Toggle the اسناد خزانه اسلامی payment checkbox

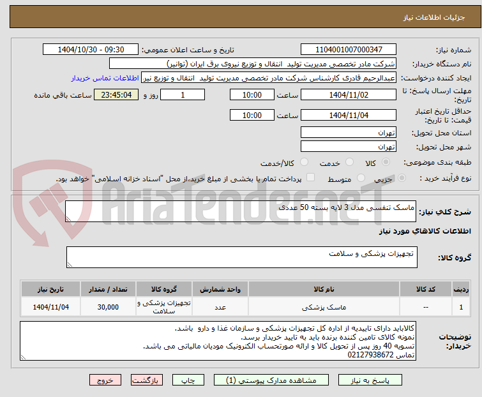click(x=311, y=177)
